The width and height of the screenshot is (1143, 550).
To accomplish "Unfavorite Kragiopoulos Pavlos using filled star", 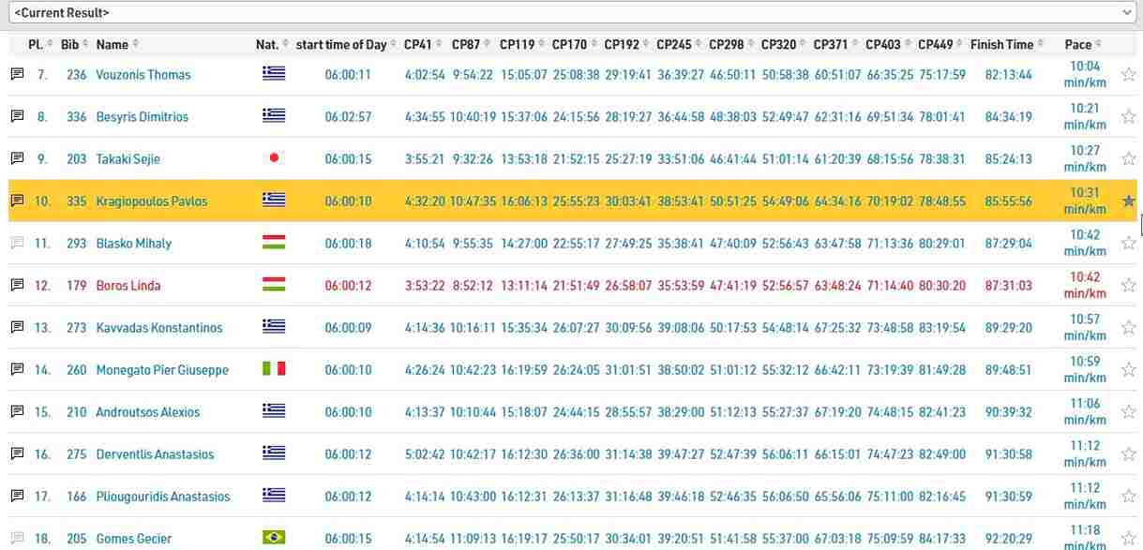I will click(1128, 201).
